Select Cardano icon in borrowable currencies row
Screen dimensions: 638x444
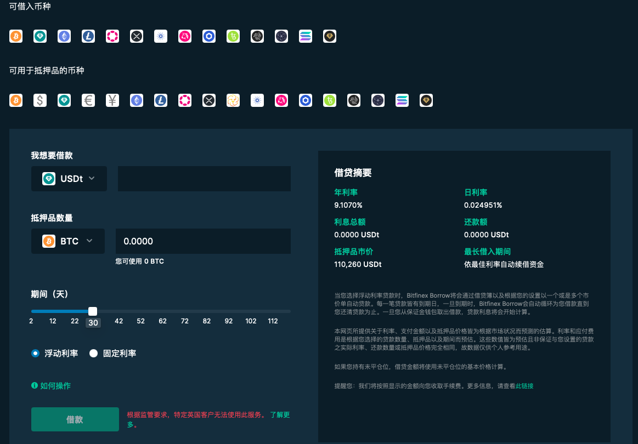(161, 36)
